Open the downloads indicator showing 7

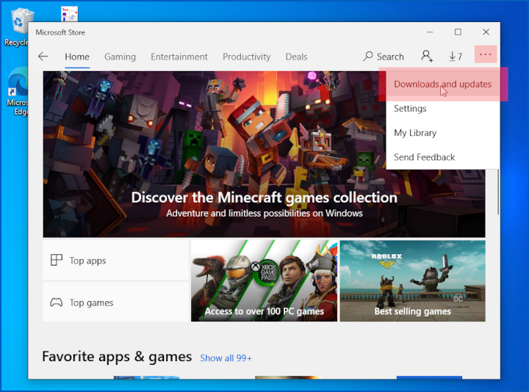tap(456, 57)
